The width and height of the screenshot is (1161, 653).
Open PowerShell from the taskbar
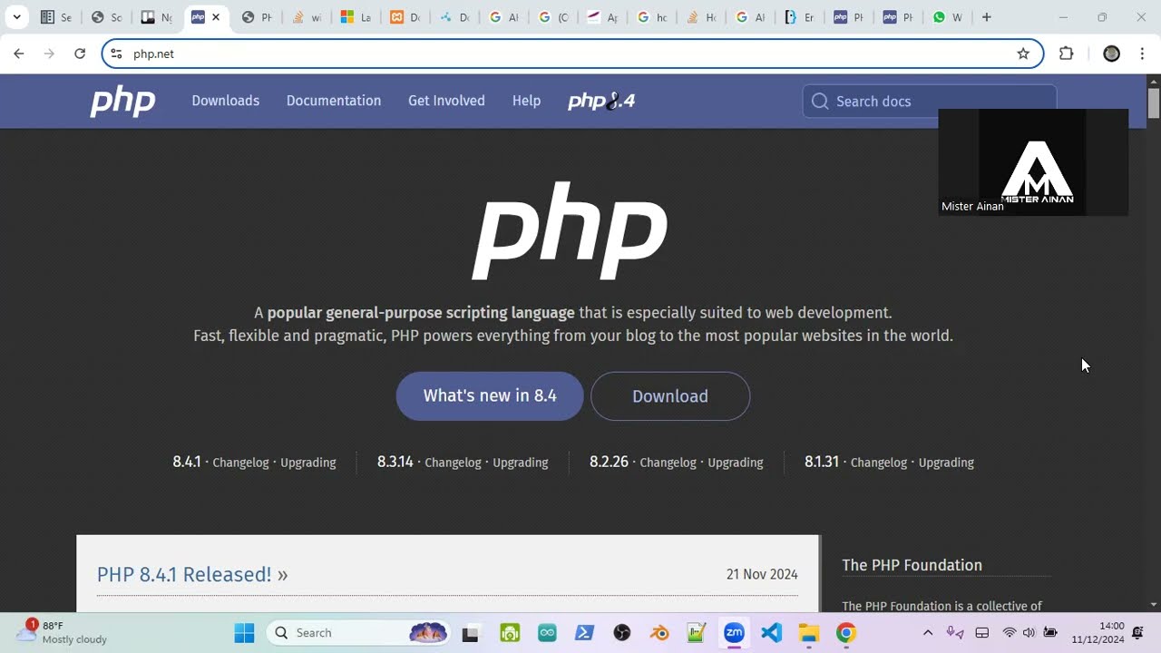tap(584, 633)
